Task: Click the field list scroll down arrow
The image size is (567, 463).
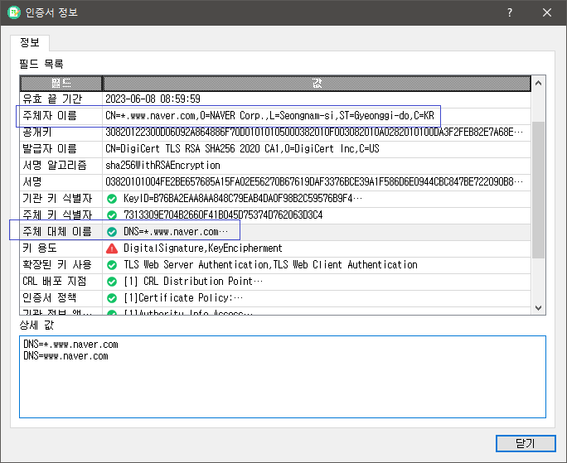Action: [x=538, y=308]
